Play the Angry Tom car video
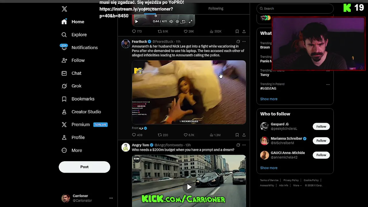This screenshot has height=207, width=368. pos(189,187)
